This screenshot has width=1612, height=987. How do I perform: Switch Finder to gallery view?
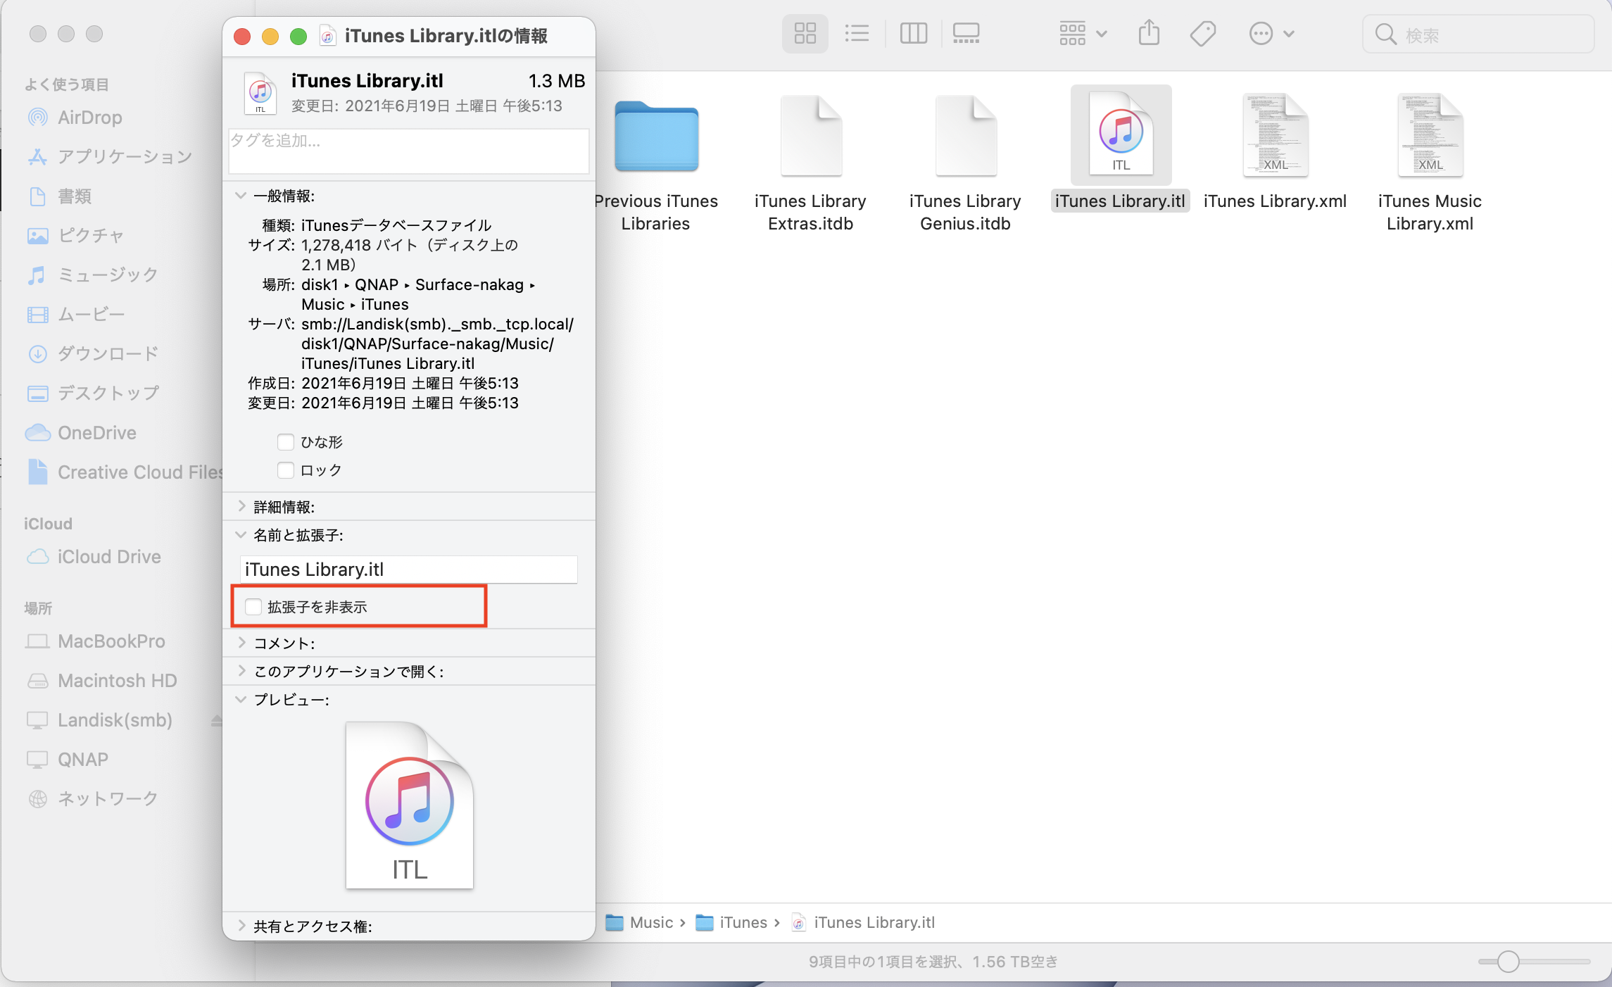click(966, 33)
